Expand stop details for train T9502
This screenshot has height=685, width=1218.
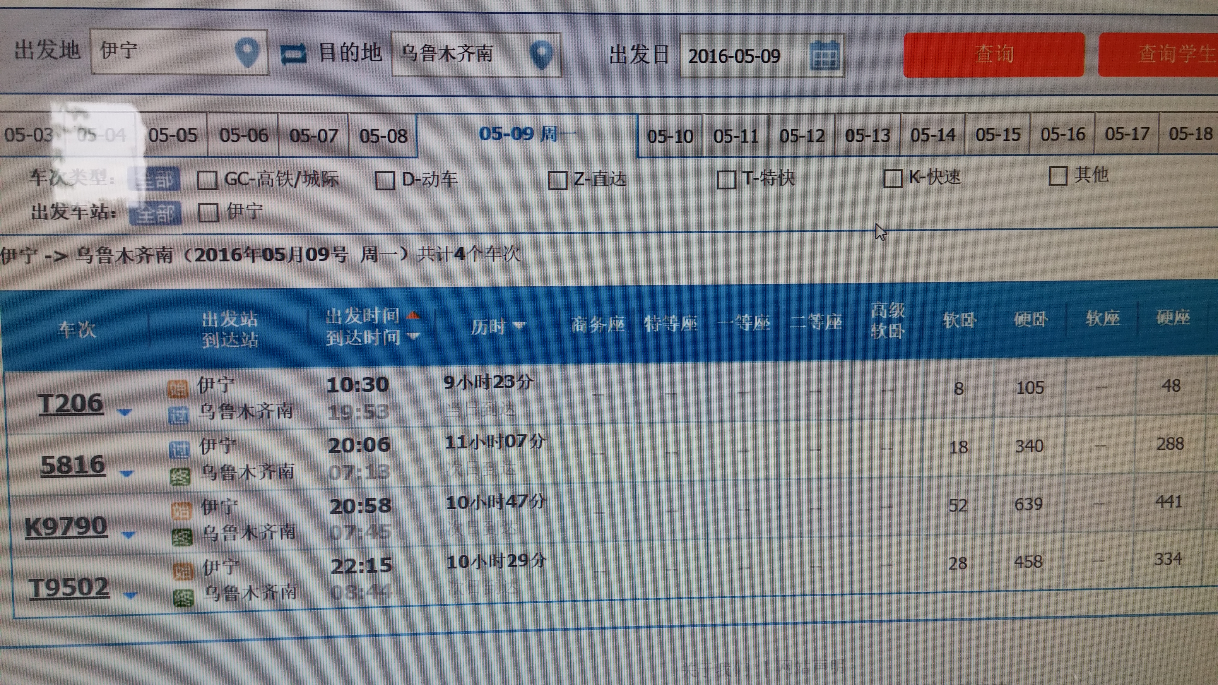(x=129, y=596)
